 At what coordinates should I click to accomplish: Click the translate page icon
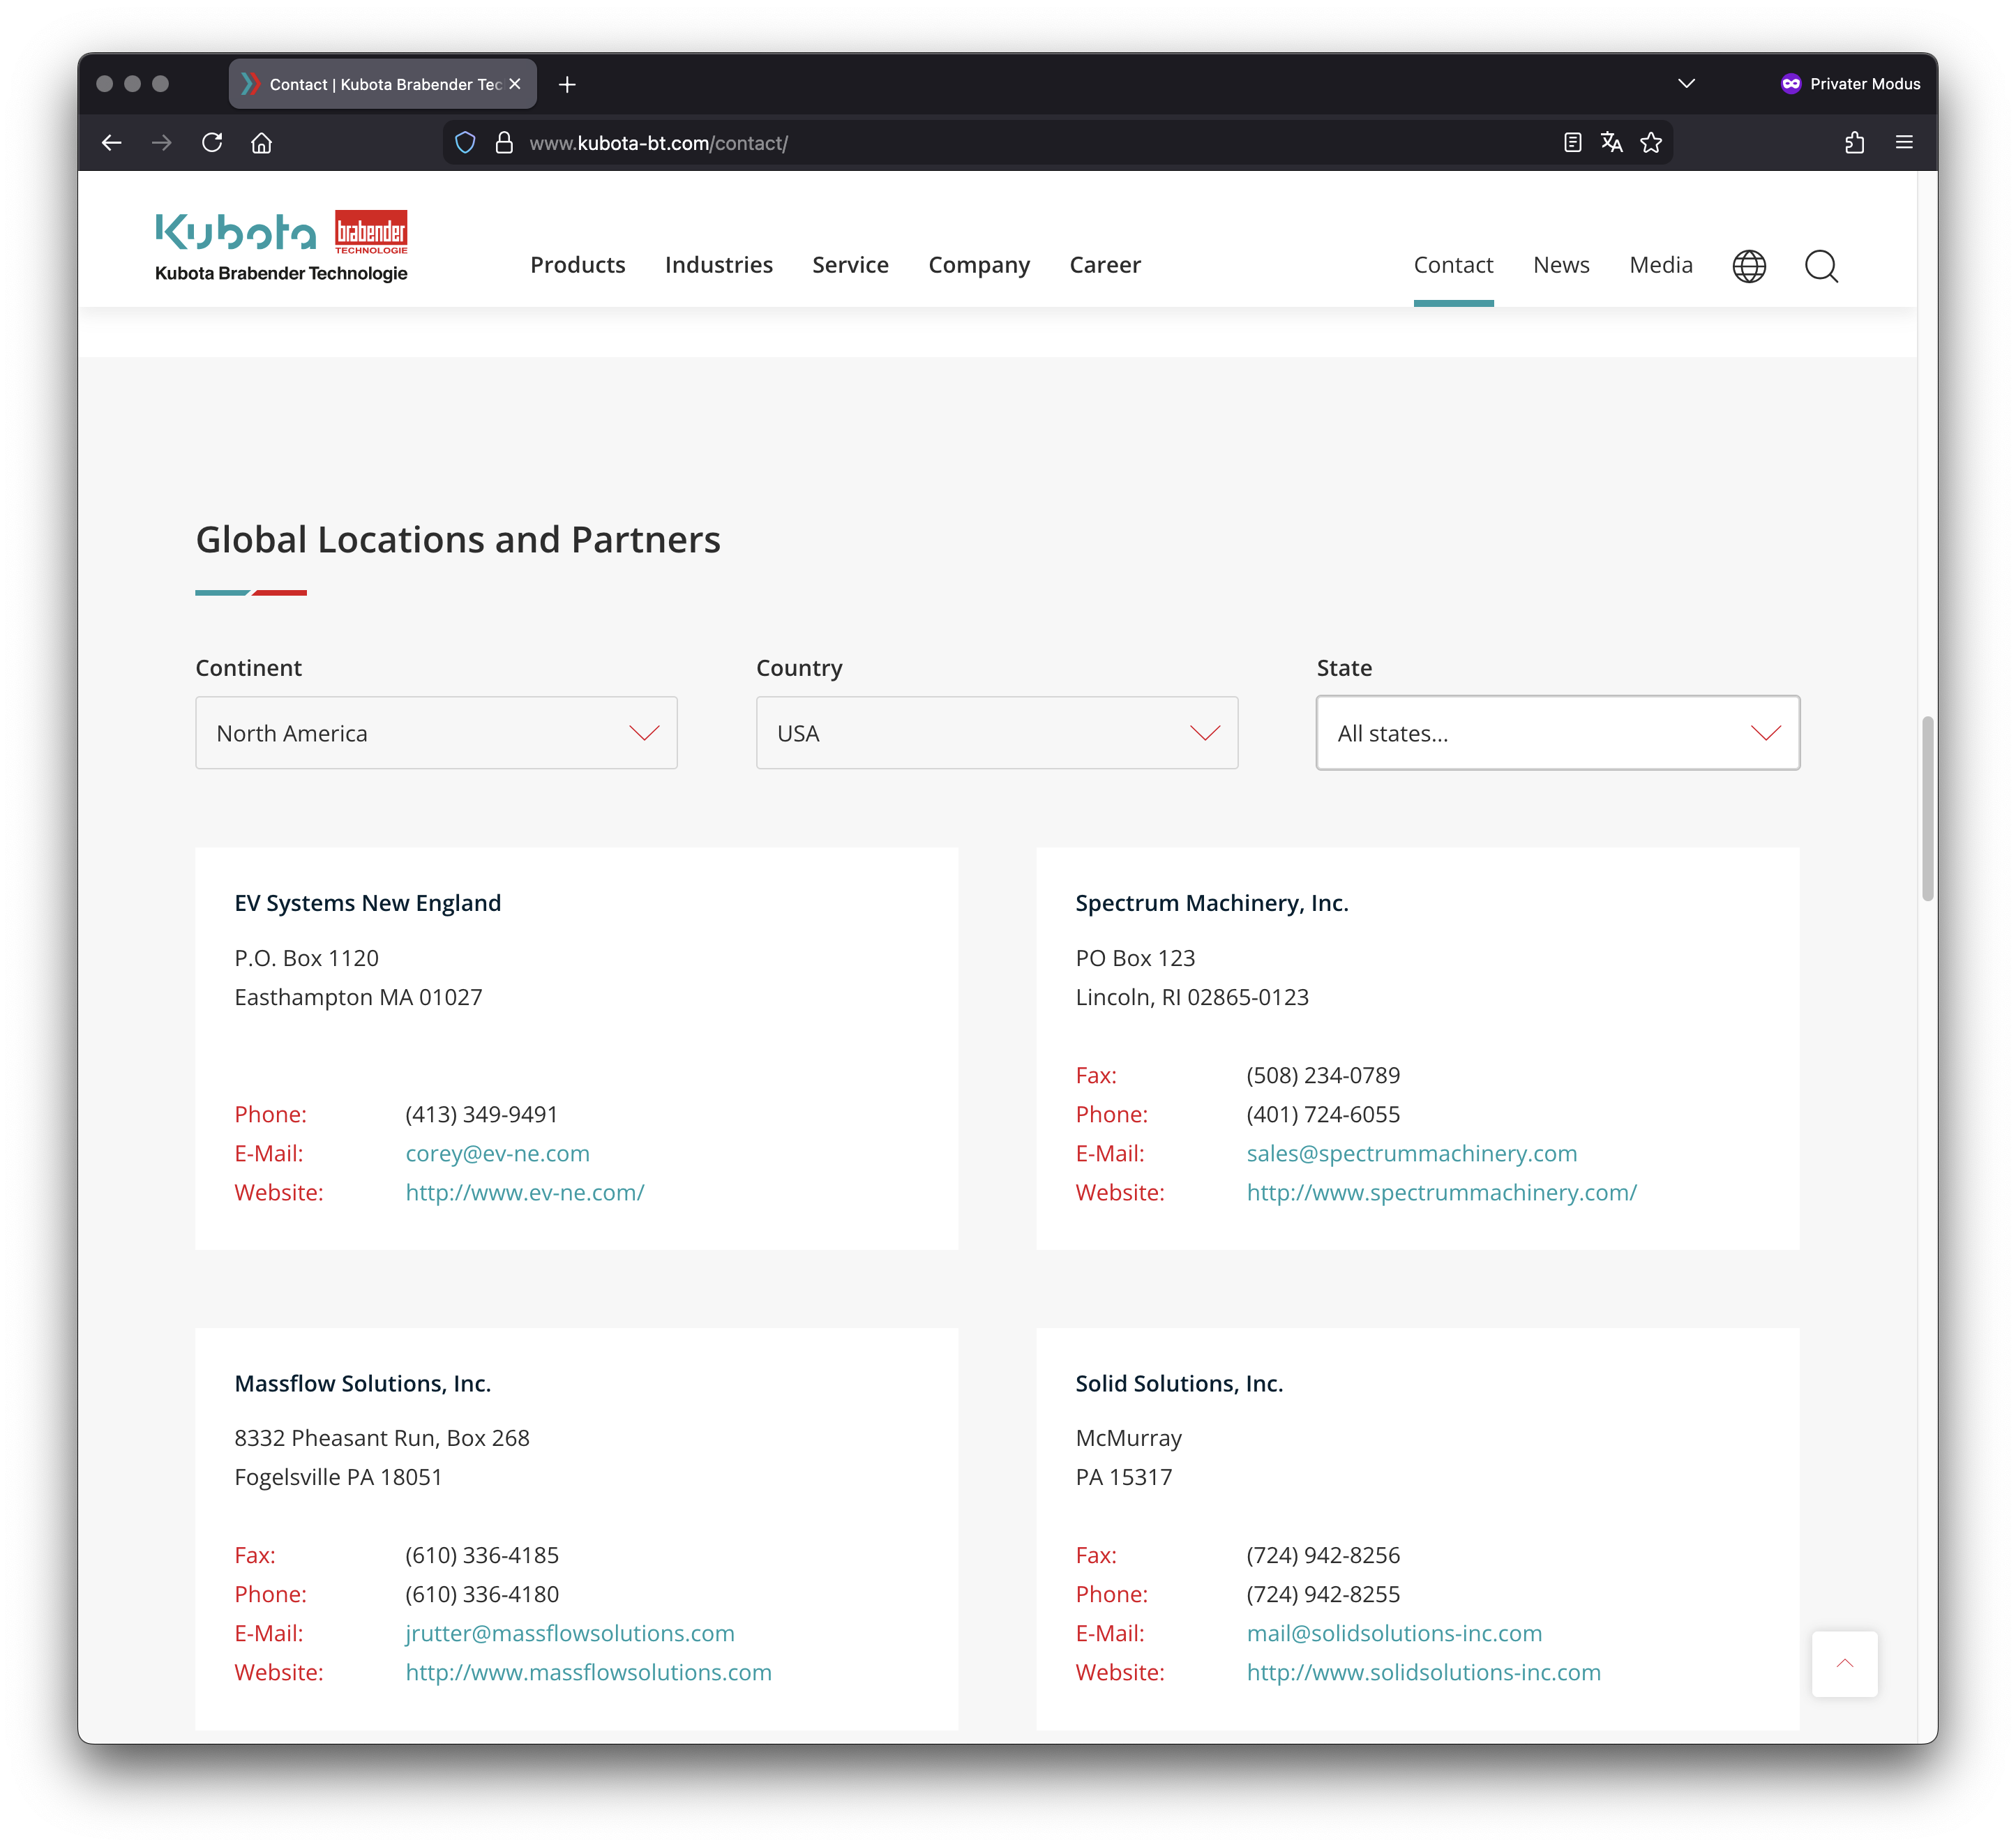[x=1611, y=143]
